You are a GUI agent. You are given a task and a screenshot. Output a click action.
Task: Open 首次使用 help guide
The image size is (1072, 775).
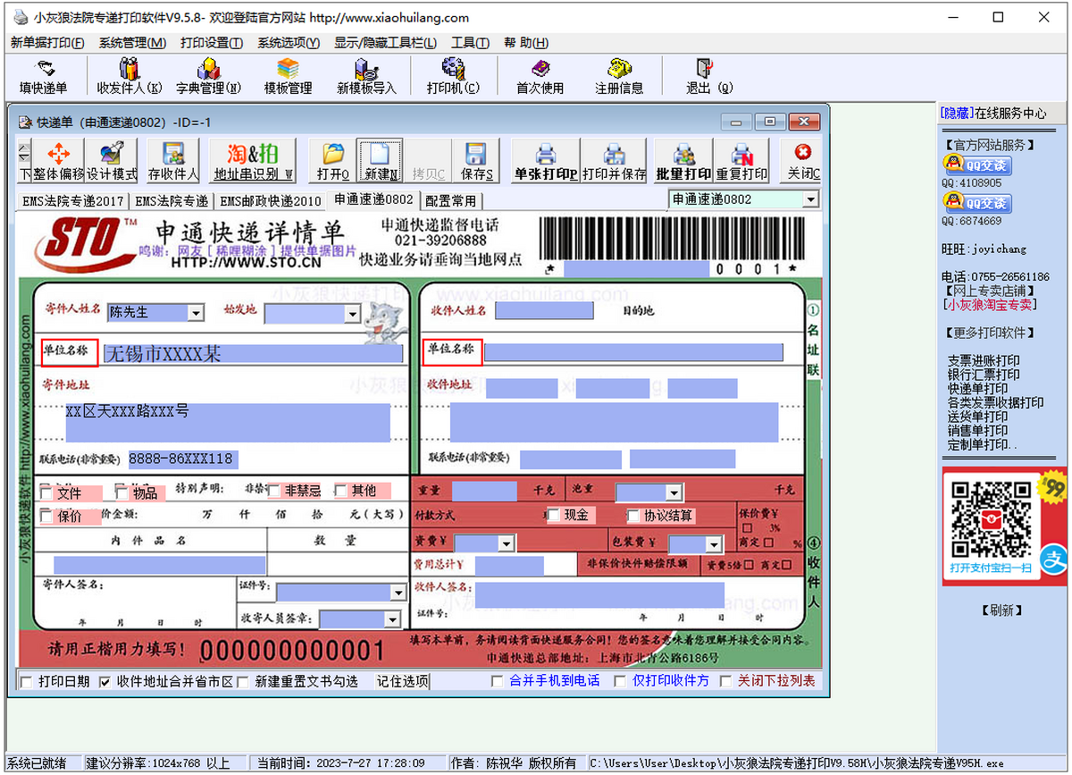540,77
